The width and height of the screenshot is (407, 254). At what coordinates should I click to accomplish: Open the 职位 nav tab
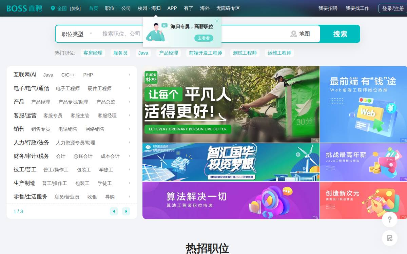tap(110, 8)
